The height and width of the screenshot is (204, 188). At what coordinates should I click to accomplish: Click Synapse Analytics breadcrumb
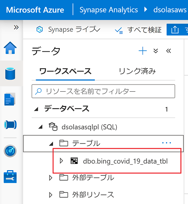click(109, 10)
